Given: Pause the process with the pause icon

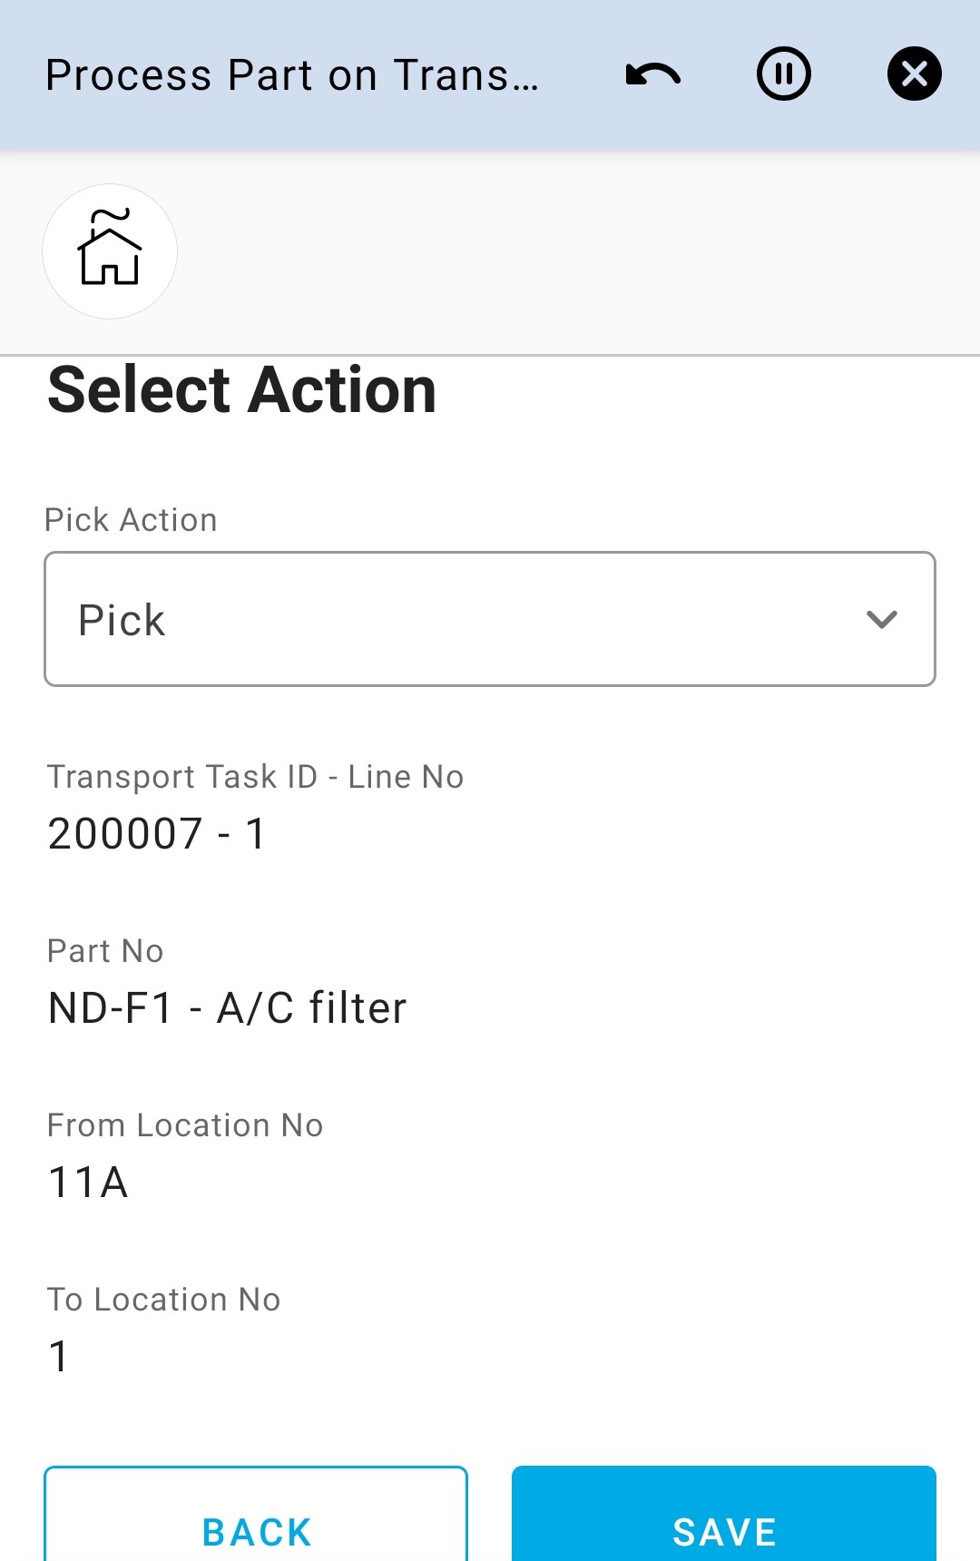Looking at the screenshot, I should [x=784, y=74].
